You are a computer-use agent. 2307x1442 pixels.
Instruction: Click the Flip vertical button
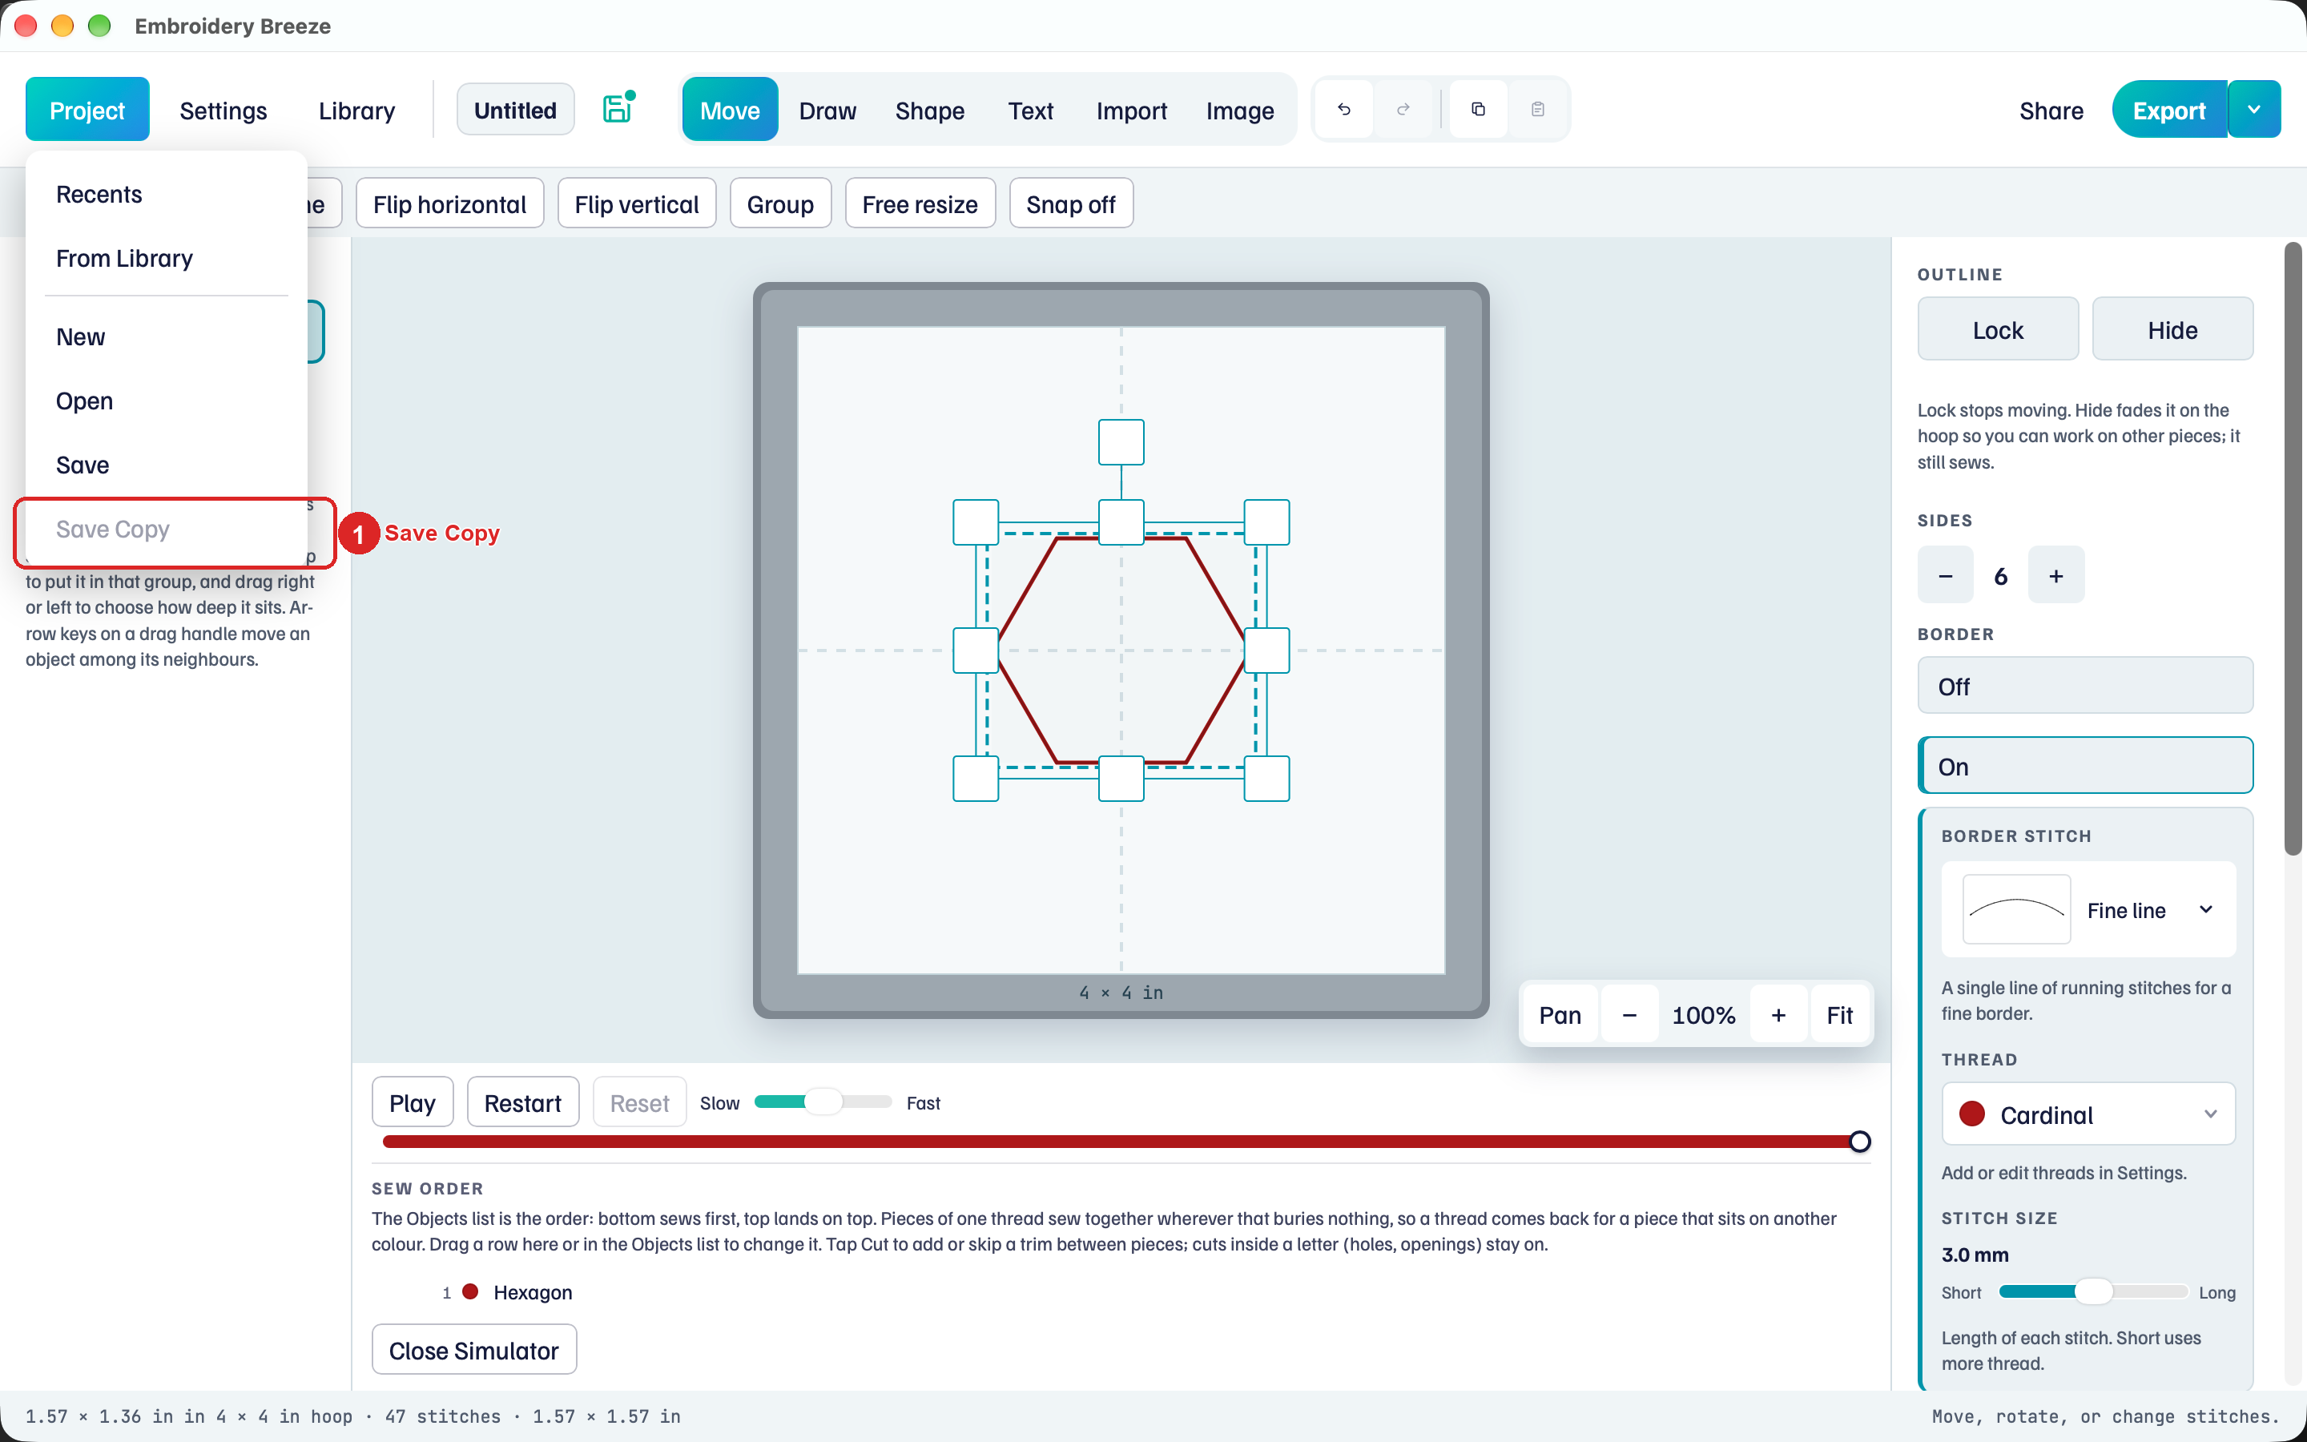(x=637, y=203)
